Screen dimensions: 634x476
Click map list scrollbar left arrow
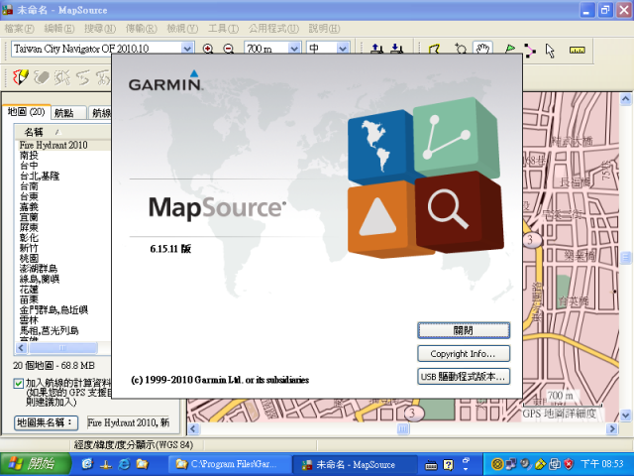click(x=21, y=348)
